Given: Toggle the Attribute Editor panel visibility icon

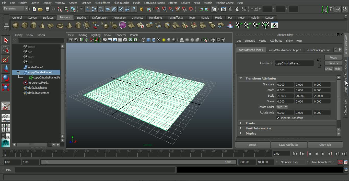Looking at the screenshot, I should (332, 9).
